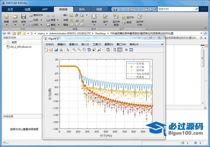Click the Run Section (运行节) button
This screenshot has height=147, width=210.
pyautogui.click(x=128, y=17)
